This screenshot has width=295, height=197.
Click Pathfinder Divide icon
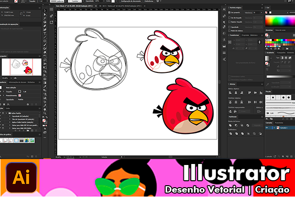(231, 133)
